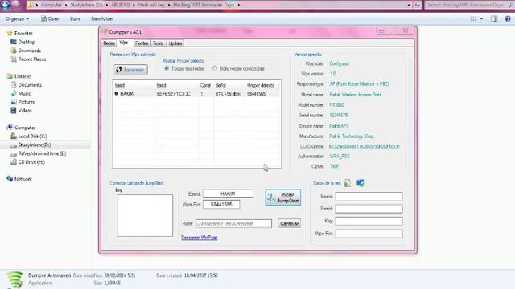This screenshot has height=289, width=515.
Task: Click the Datos de la red network connect icon
Action: [360, 183]
